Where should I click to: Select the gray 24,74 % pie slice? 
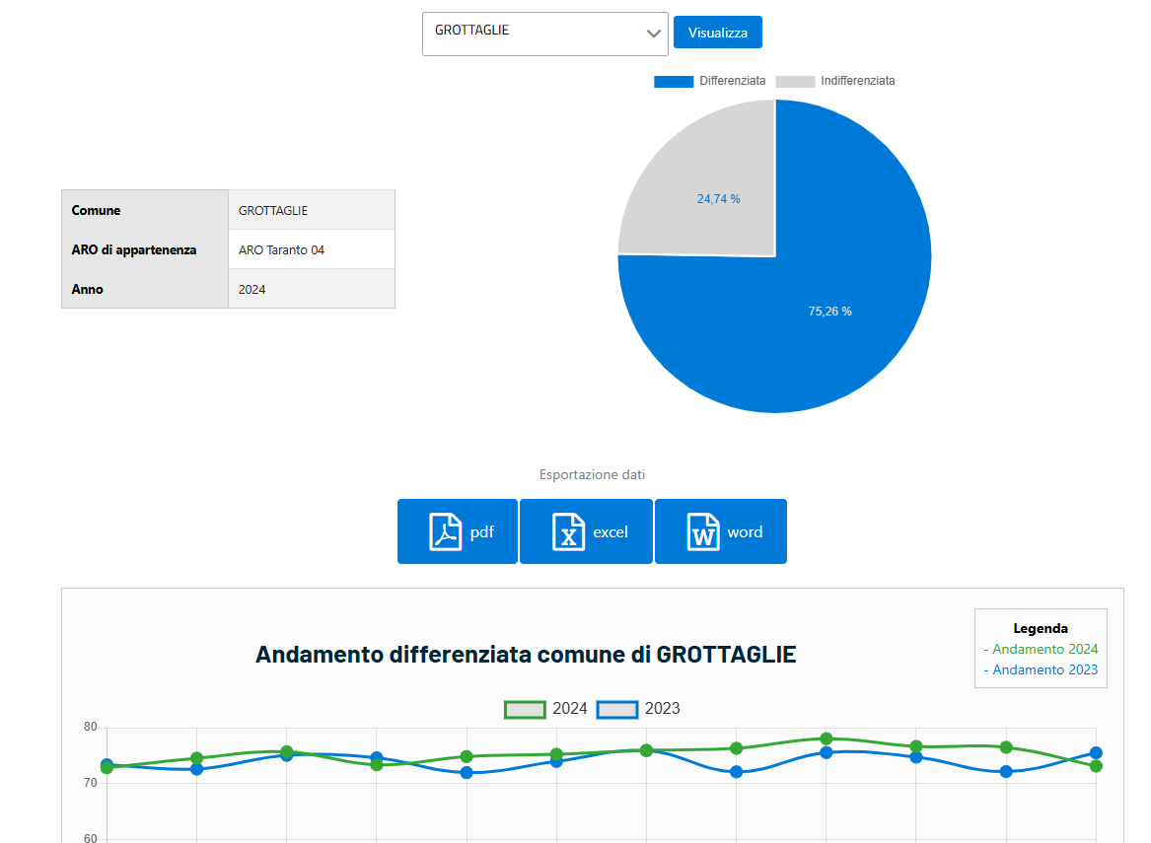point(718,199)
